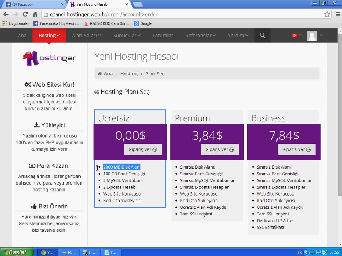This screenshot has width=342, height=256.
Task: Open Bizi Önerin sidebar link
Action: tap(49, 206)
